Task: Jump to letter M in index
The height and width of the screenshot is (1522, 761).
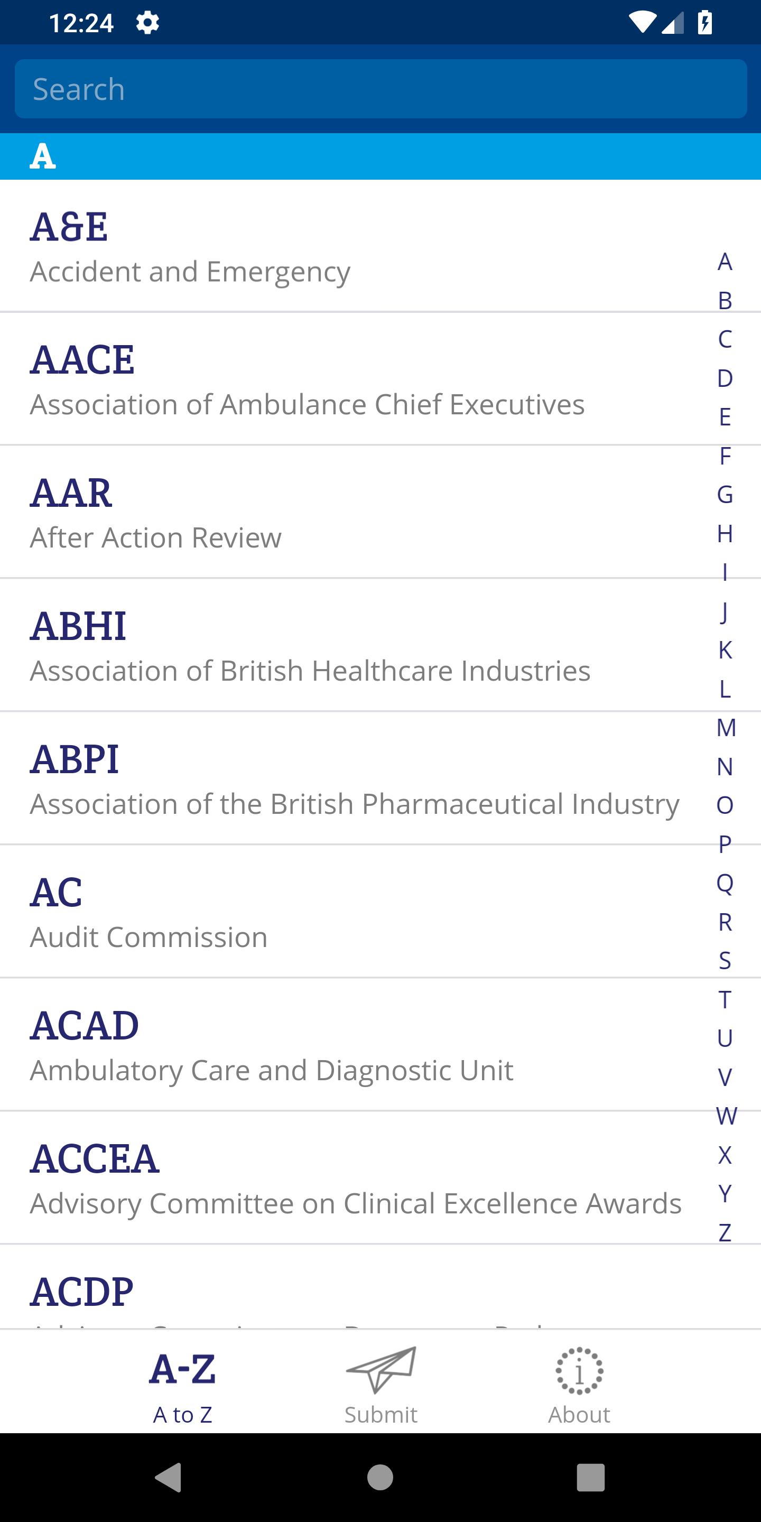Action: 726,727
